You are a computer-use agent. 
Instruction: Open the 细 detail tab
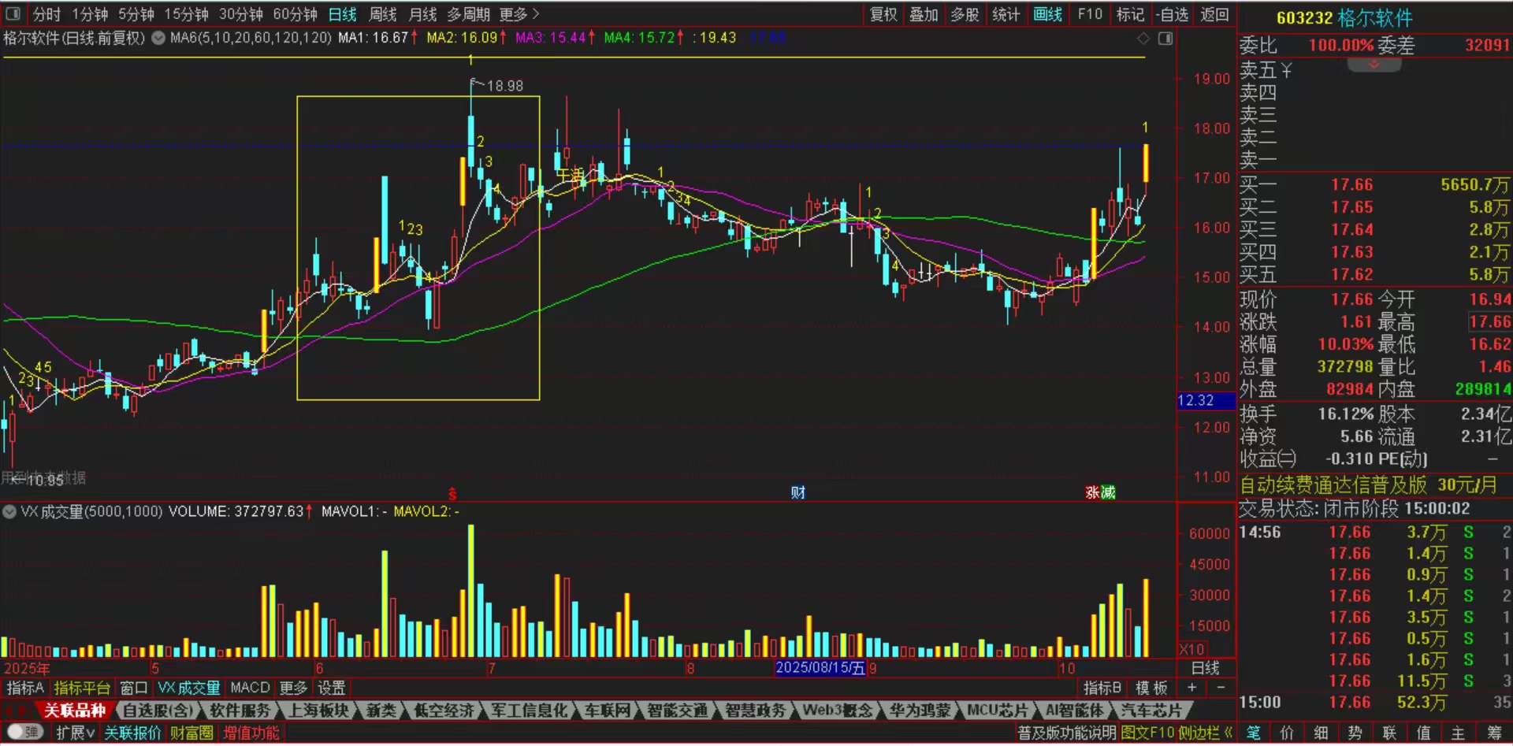(1322, 733)
